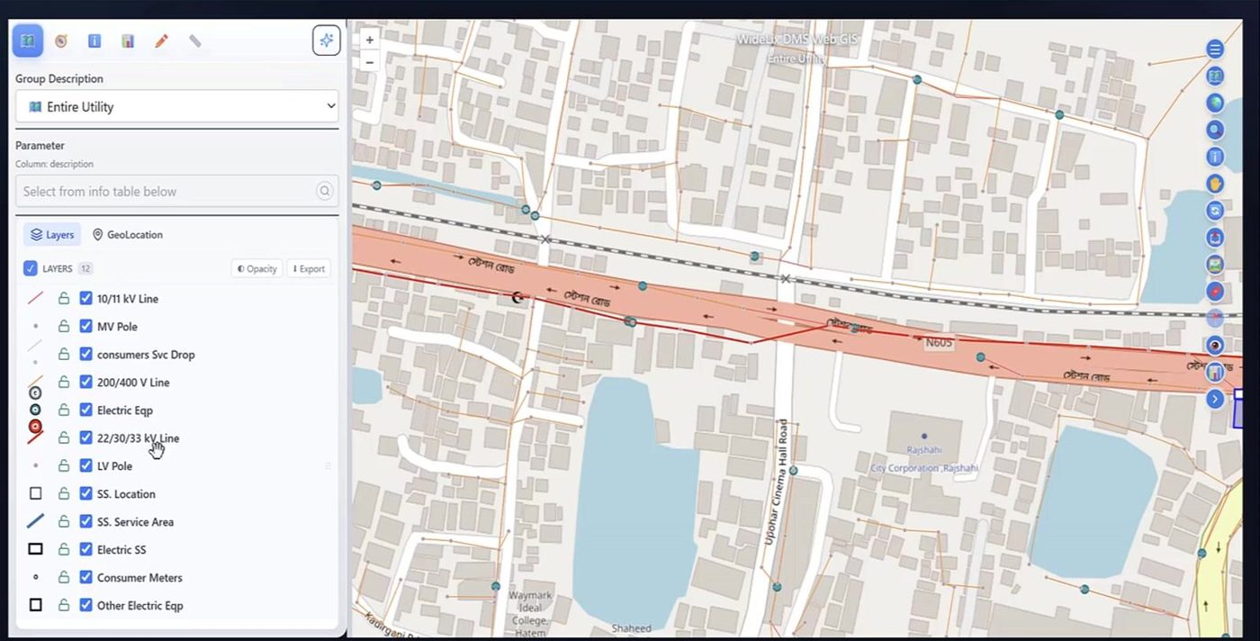The width and height of the screenshot is (1260, 641).
Task: Click lock icon for Consumer Meters layer
Action: (64, 578)
